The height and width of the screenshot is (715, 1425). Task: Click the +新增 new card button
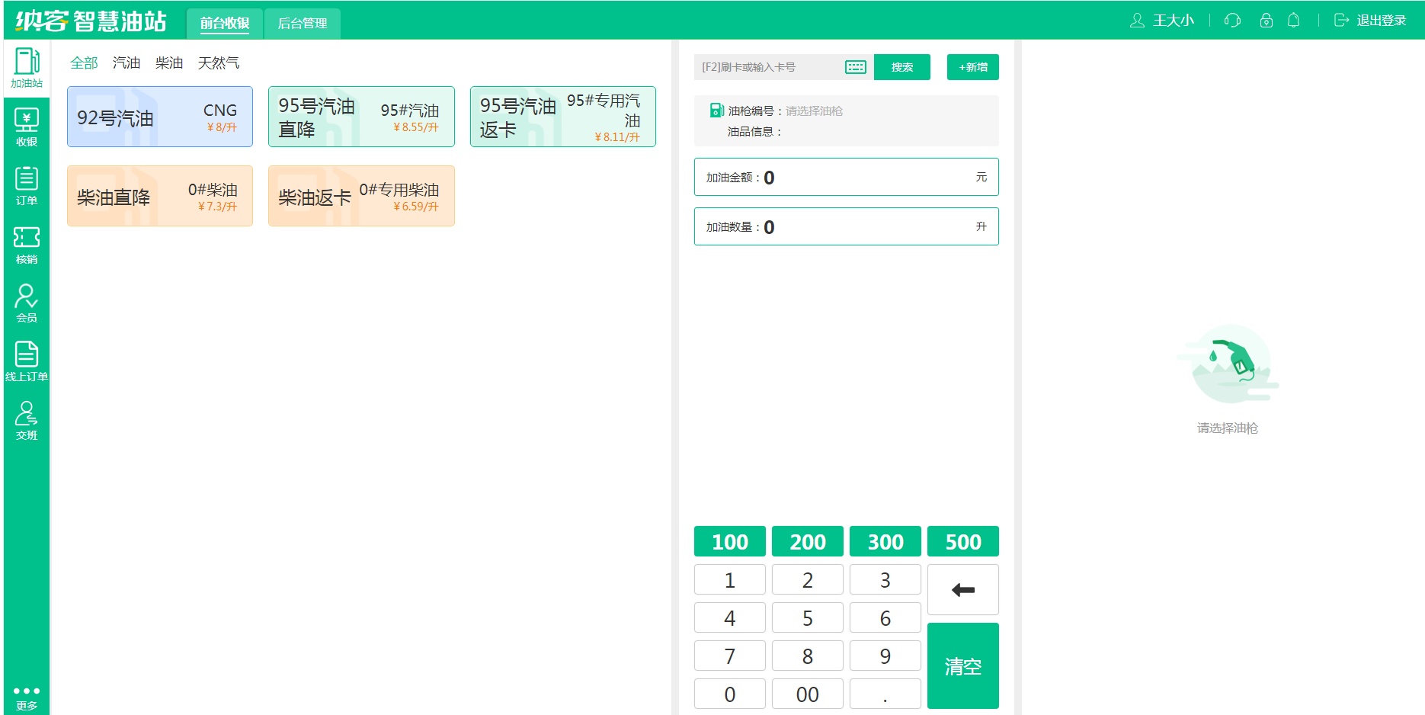(x=972, y=67)
